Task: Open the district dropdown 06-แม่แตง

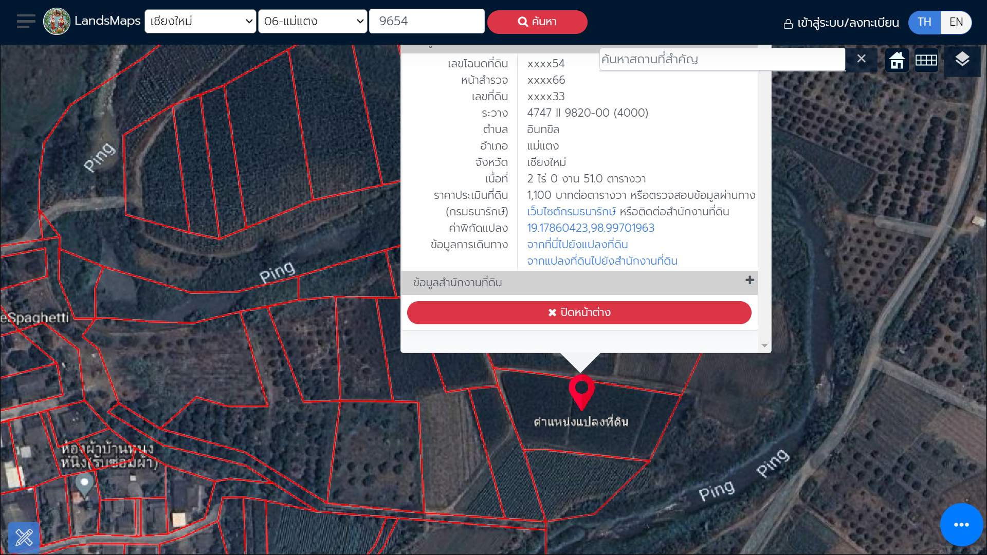Action: 313,22
